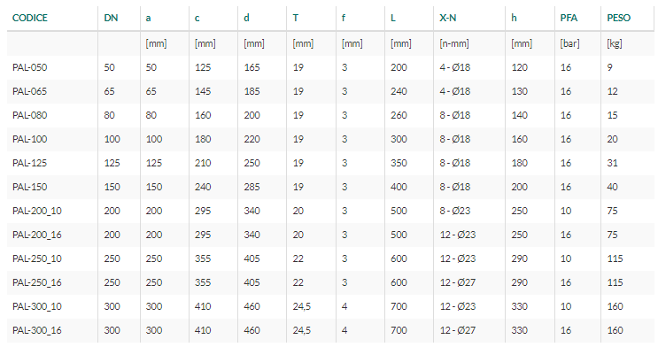This screenshot has height=347, width=658.
Task: Select product code PAL-050
Action: [30, 67]
